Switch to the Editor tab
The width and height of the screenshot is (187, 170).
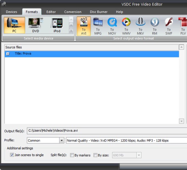[51, 12]
